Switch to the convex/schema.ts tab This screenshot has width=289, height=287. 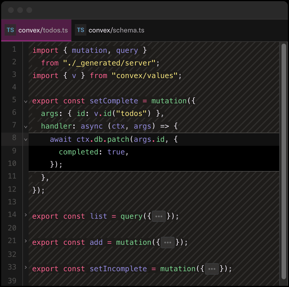click(116, 30)
